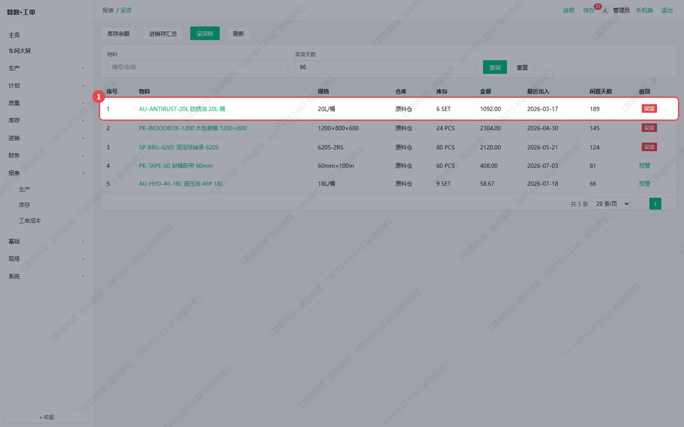
Task: Click the 查询 search button
Action: (x=495, y=67)
